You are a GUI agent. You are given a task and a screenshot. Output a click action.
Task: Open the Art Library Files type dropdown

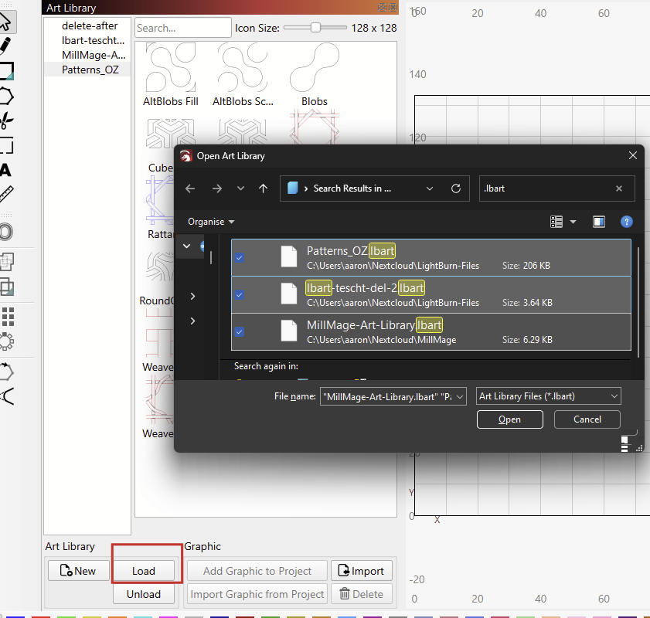pos(549,396)
